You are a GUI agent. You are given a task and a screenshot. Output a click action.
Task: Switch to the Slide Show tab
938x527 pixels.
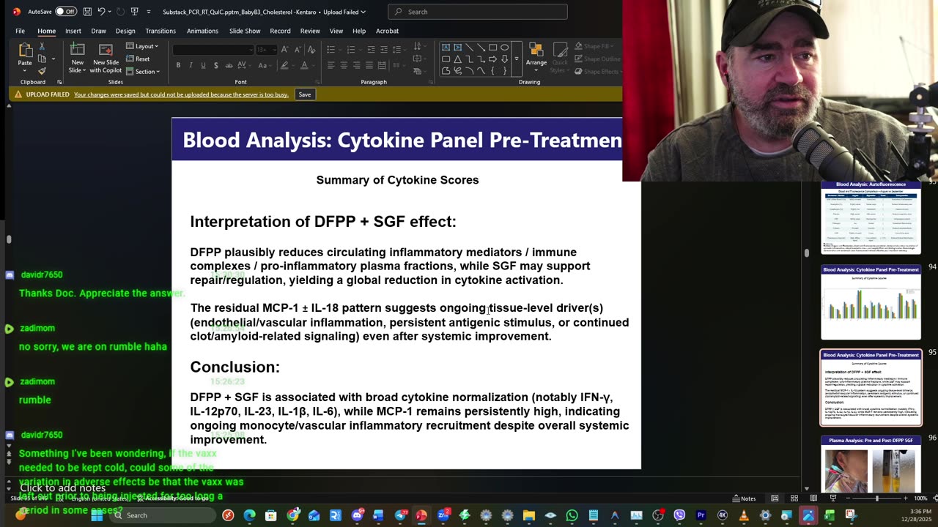245,31
